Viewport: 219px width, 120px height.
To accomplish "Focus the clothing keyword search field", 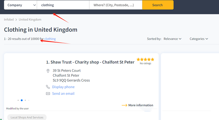I will point(63,5).
